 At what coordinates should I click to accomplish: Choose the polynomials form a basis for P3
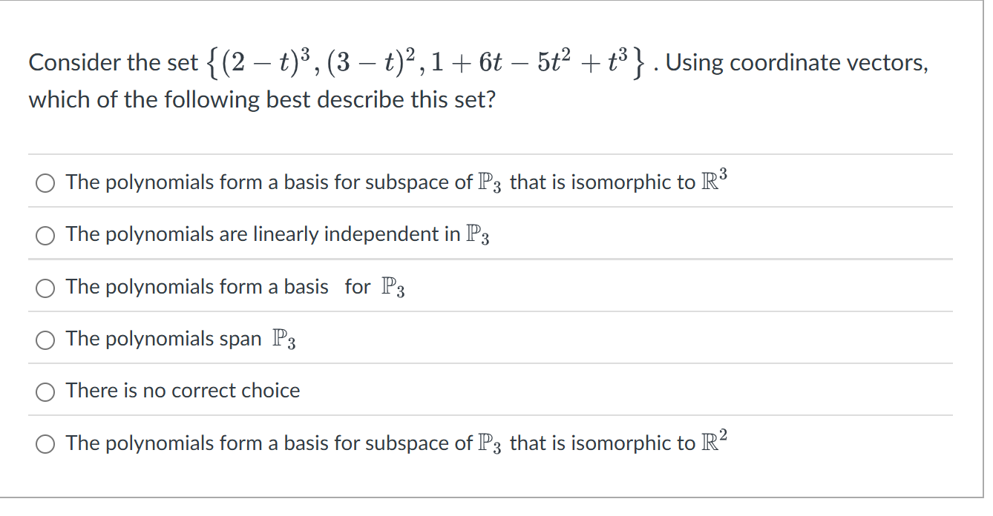pos(45,288)
